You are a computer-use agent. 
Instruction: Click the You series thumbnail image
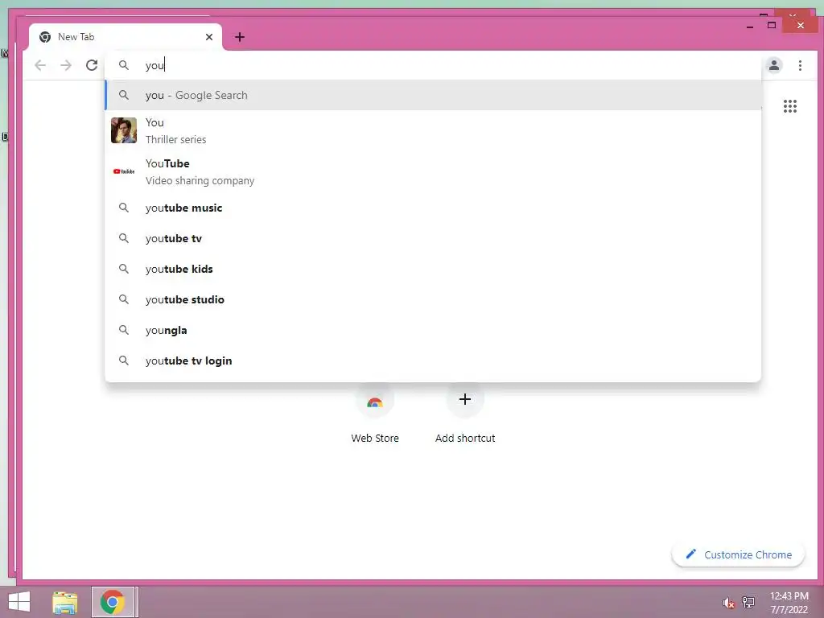tap(124, 130)
